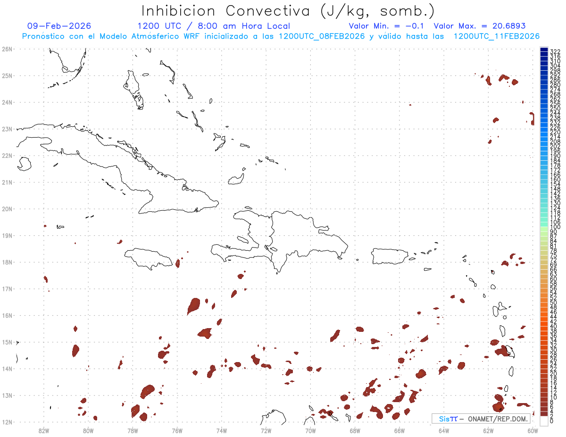Viewport: 566px width, 437px height.
Task: Click the 62W longitude axis label
Action: coord(488,430)
